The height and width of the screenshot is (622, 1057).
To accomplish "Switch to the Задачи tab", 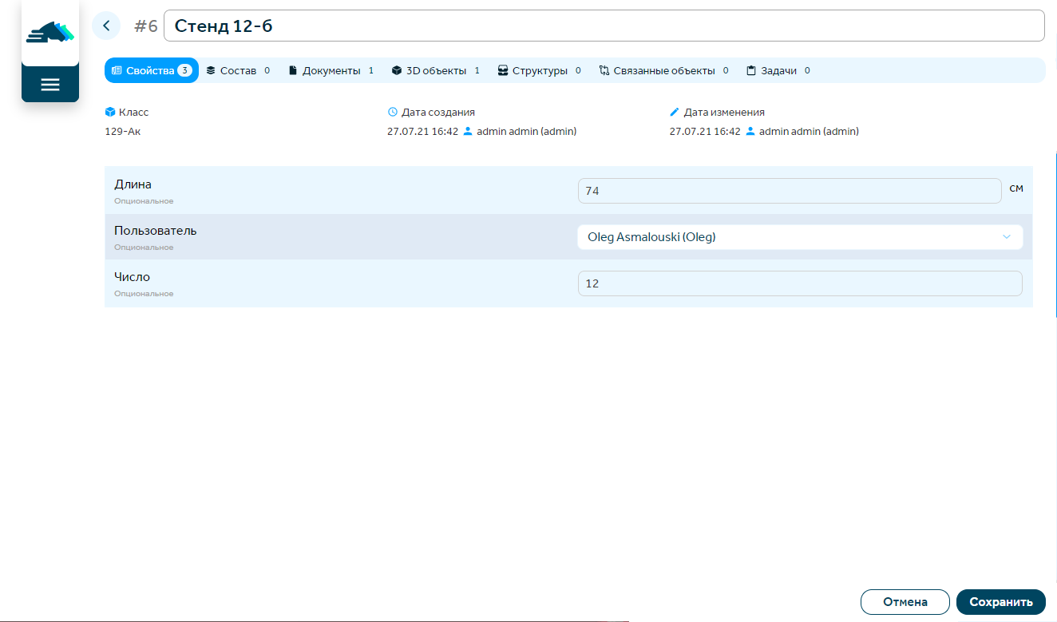I will point(778,70).
